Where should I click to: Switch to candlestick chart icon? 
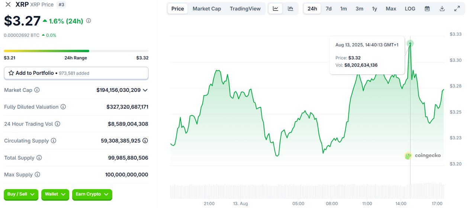290,9
